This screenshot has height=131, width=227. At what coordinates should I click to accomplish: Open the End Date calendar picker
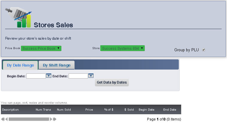pos(91,76)
